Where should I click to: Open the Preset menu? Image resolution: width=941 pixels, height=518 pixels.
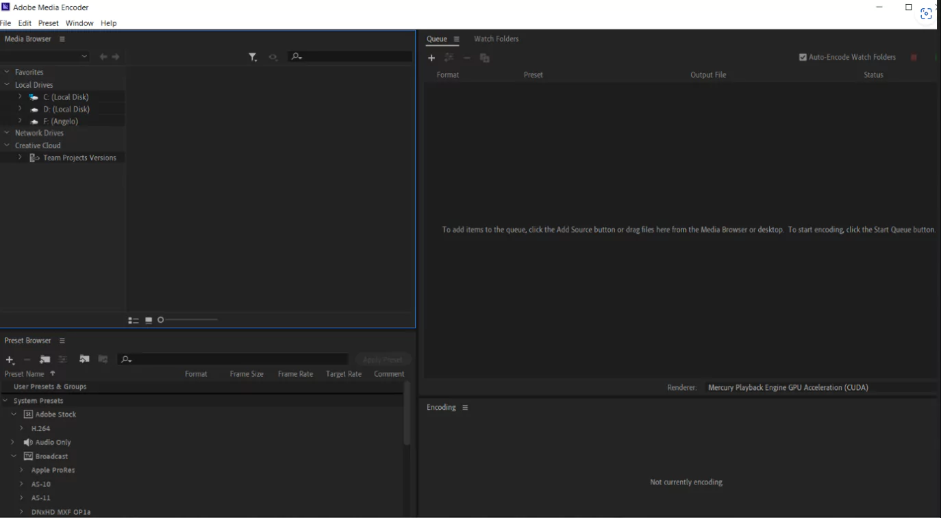click(48, 23)
